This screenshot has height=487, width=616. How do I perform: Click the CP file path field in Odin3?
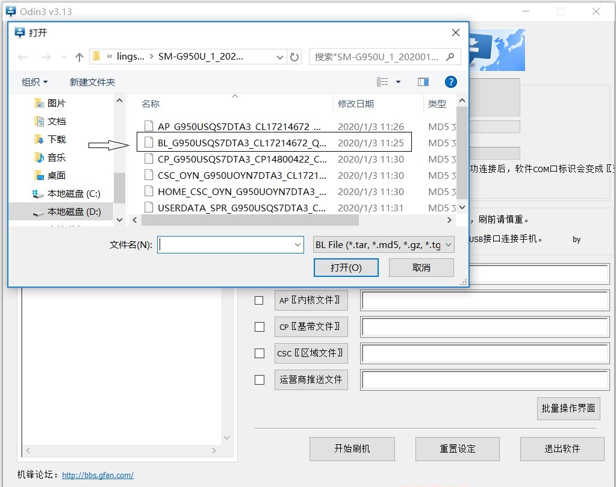click(x=485, y=327)
